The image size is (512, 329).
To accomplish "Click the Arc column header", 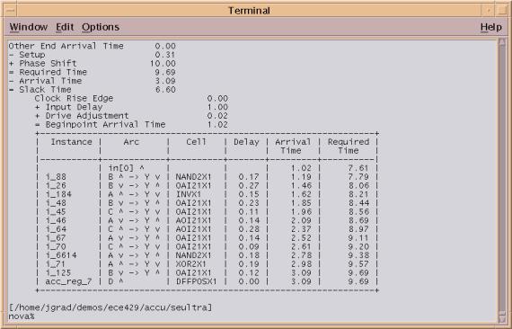I will 131,142.
